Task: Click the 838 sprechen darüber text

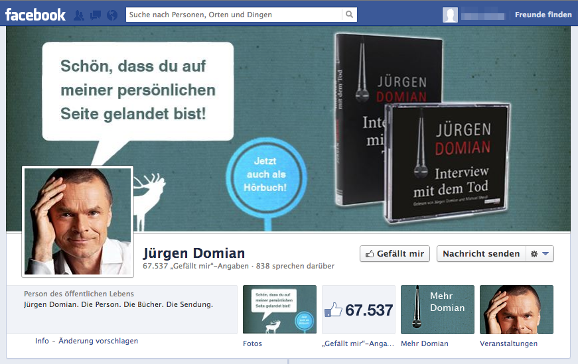Action: 295,266
